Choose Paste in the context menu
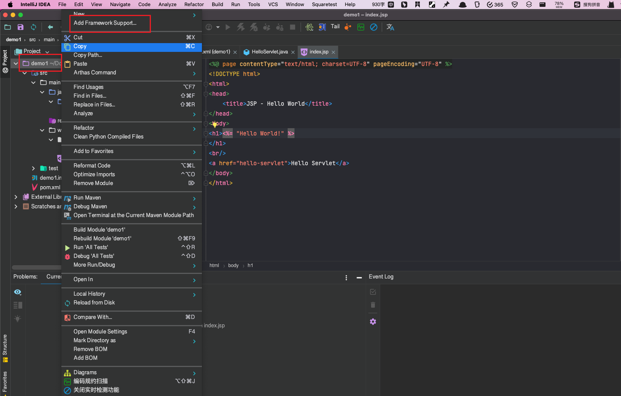This screenshot has height=396, width=621. tap(131, 64)
